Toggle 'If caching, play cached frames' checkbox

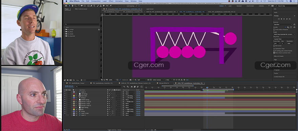pos(274,51)
